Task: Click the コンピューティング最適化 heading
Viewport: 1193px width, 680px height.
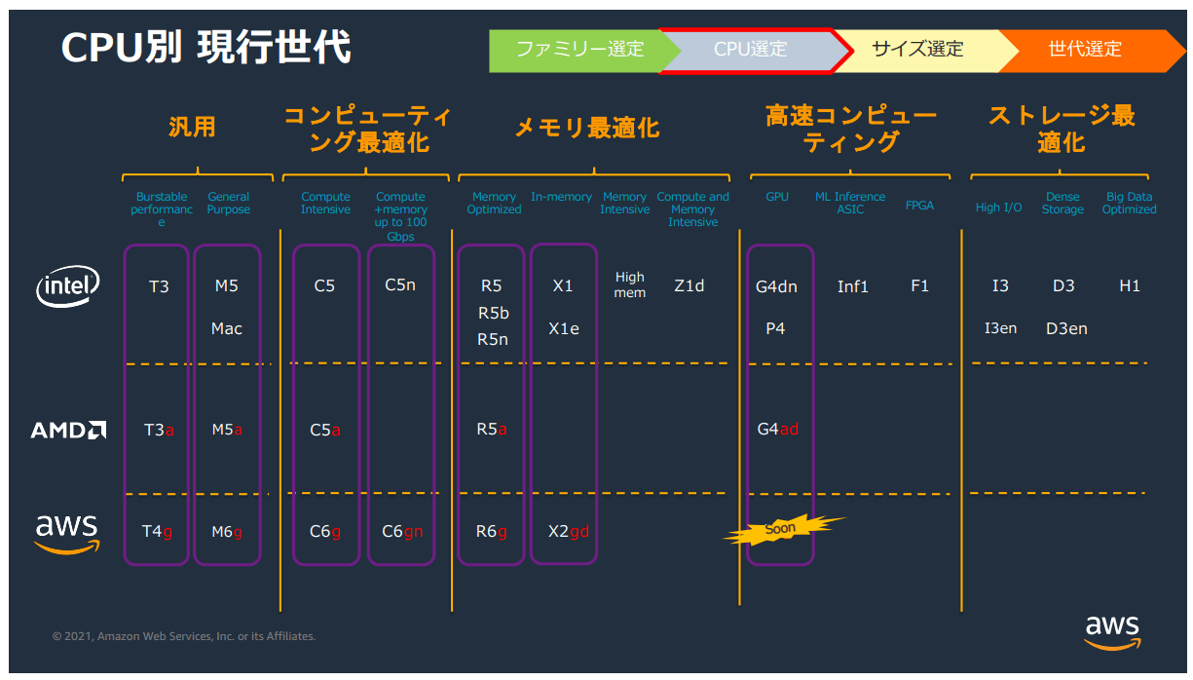Action: [x=368, y=130]
